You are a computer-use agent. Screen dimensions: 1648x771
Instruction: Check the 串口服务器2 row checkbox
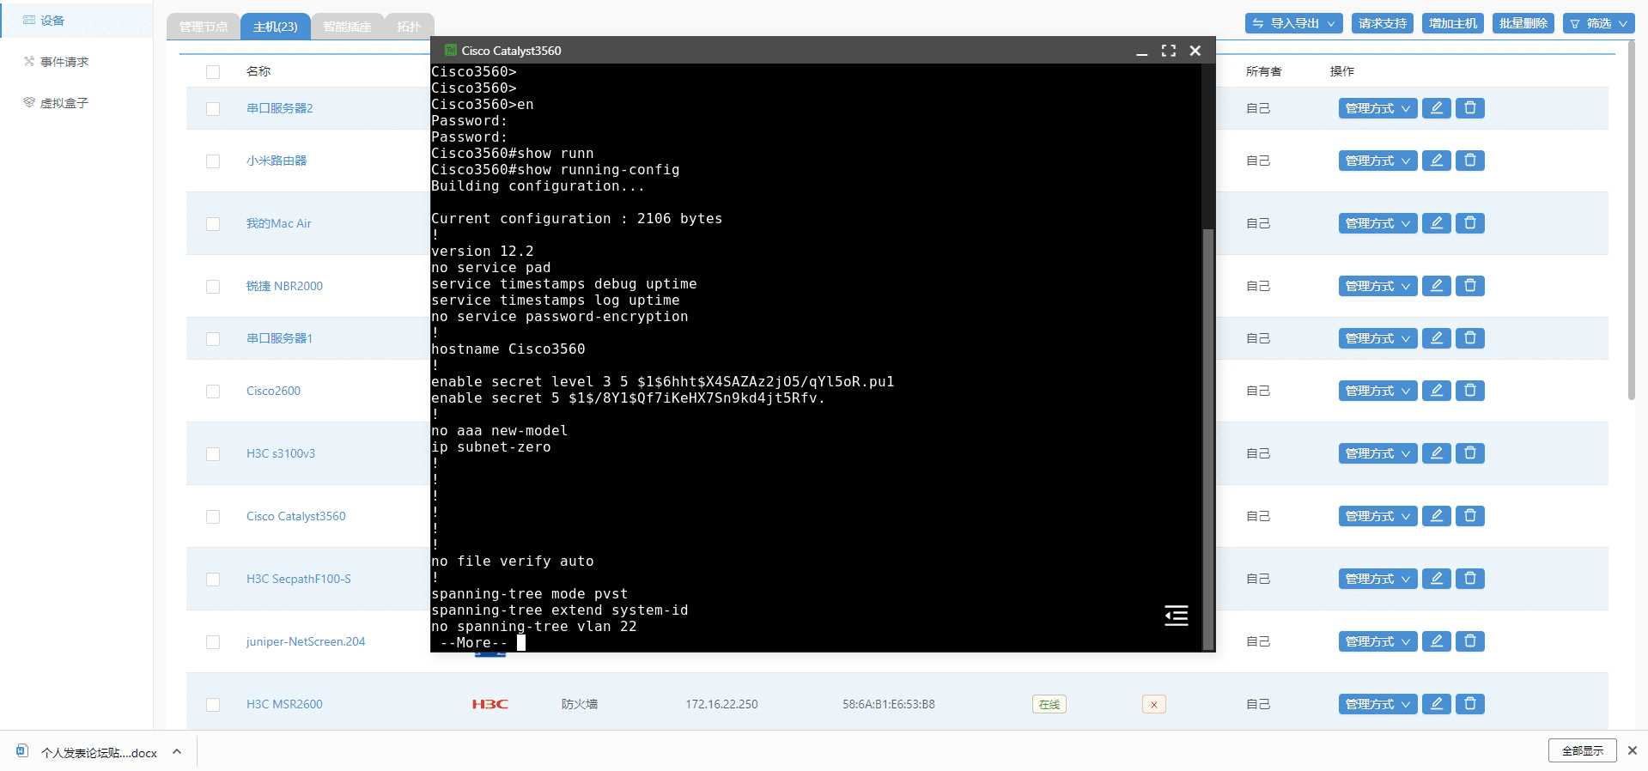[213, 109]
